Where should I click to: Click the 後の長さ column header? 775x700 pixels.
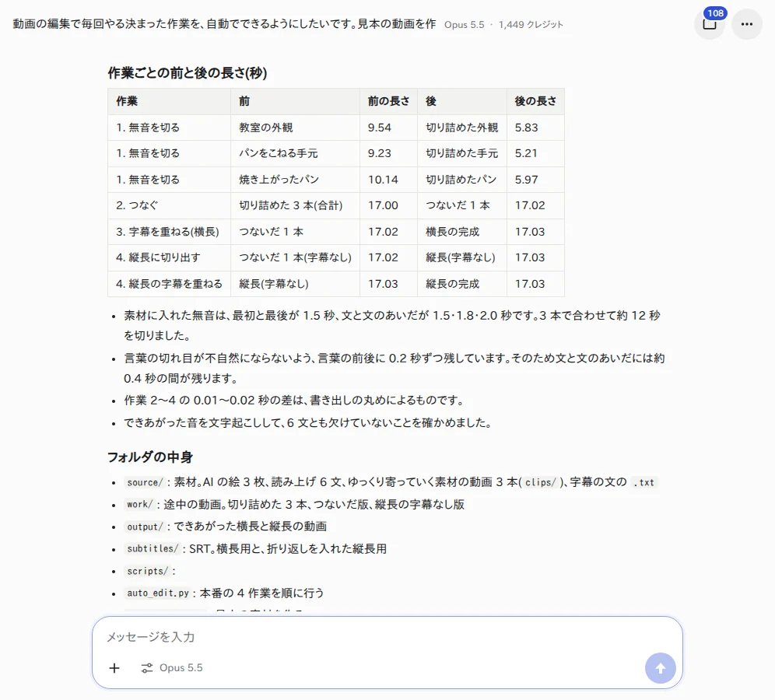(535, 101)
